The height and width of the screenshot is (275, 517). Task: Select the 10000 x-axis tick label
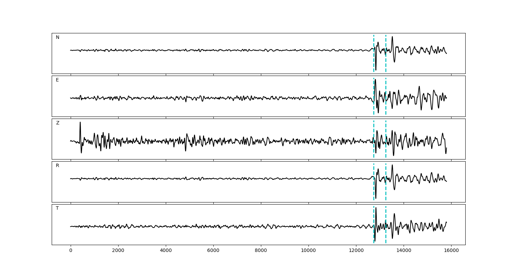click(308, 251)
